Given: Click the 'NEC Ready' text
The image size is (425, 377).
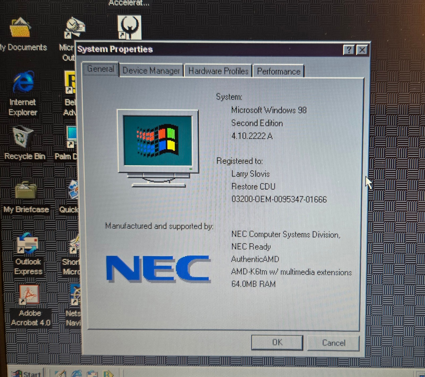Looking at the screenshot, I should [251, 247].
